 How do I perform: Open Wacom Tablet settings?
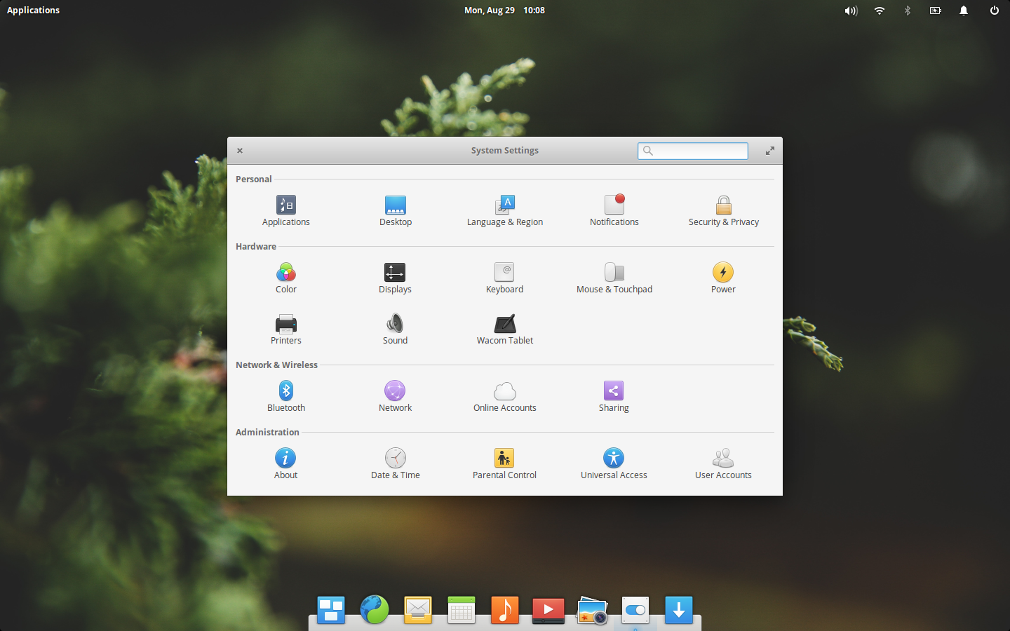point(505,330)
